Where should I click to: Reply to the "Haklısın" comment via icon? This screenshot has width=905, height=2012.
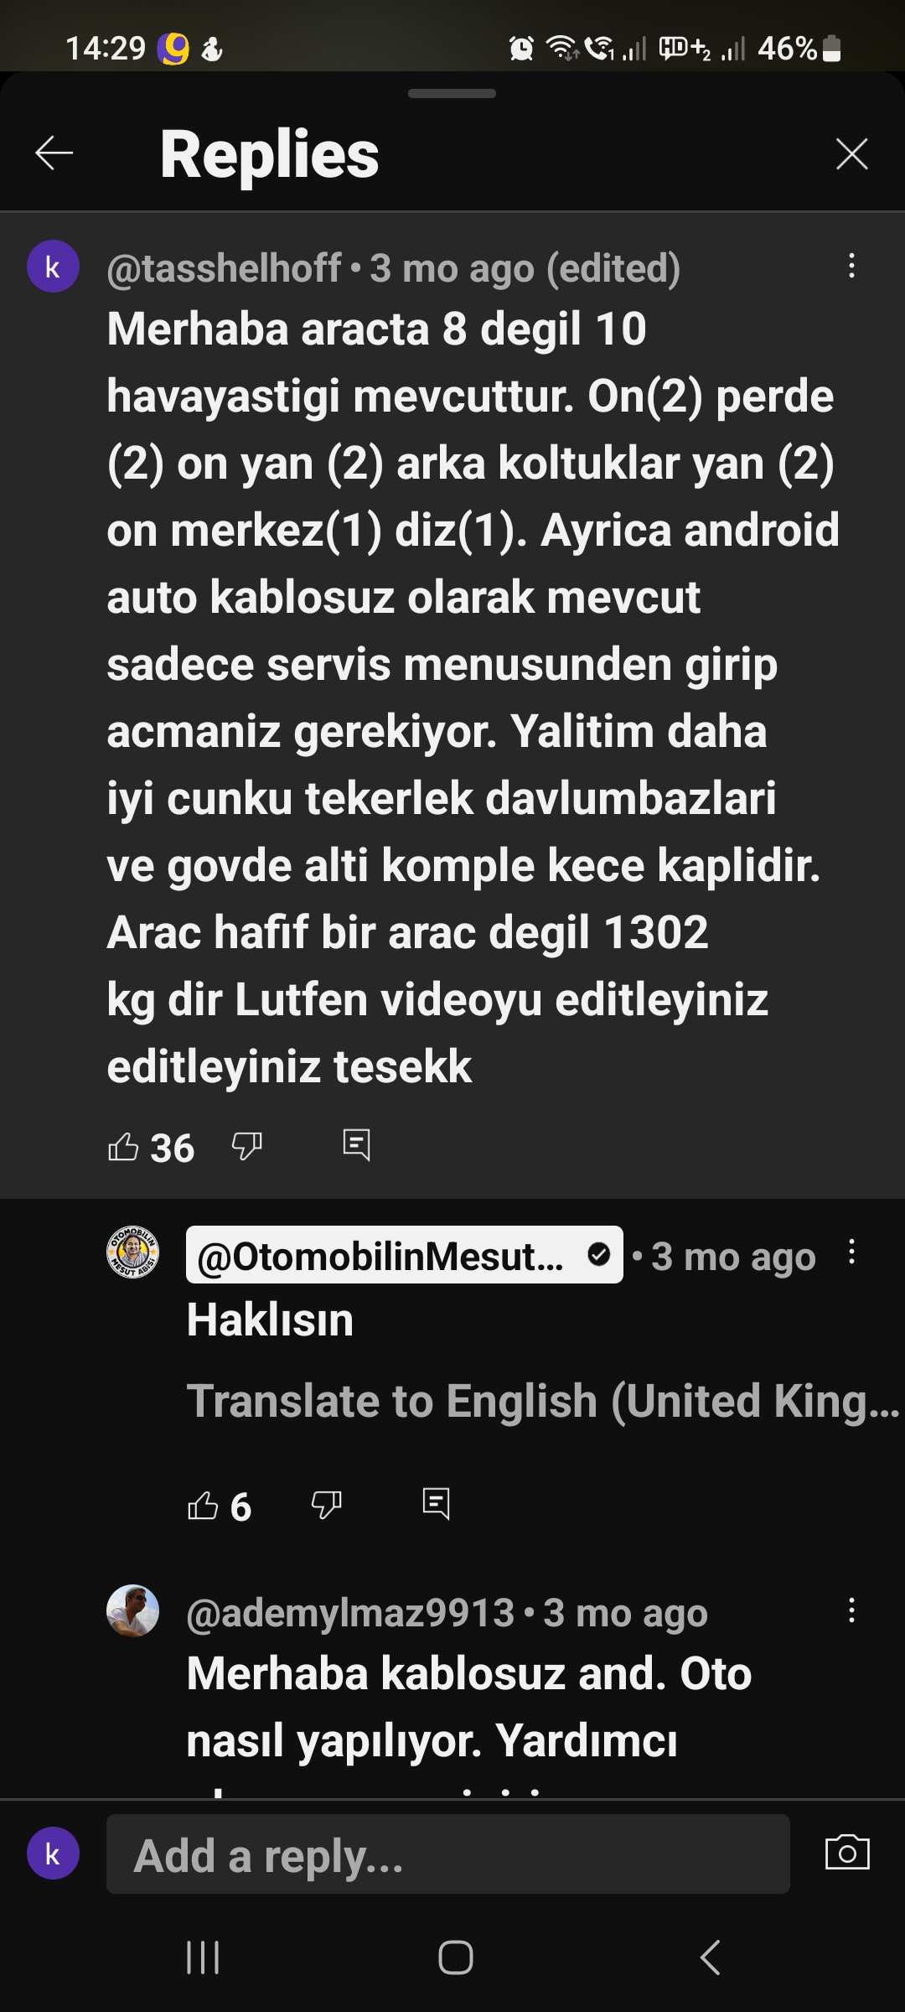[x=436, y=1504]
